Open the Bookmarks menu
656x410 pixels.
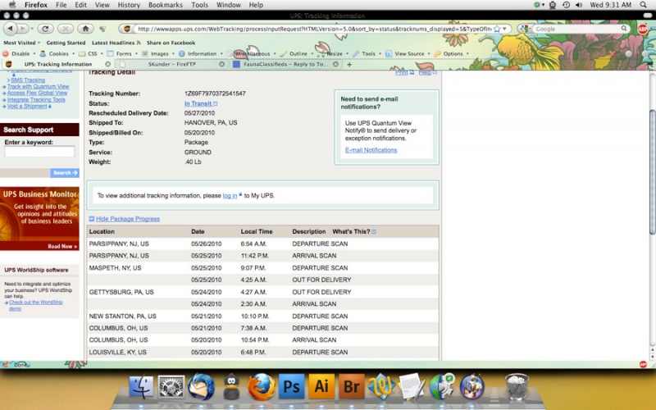pos(166,5)
